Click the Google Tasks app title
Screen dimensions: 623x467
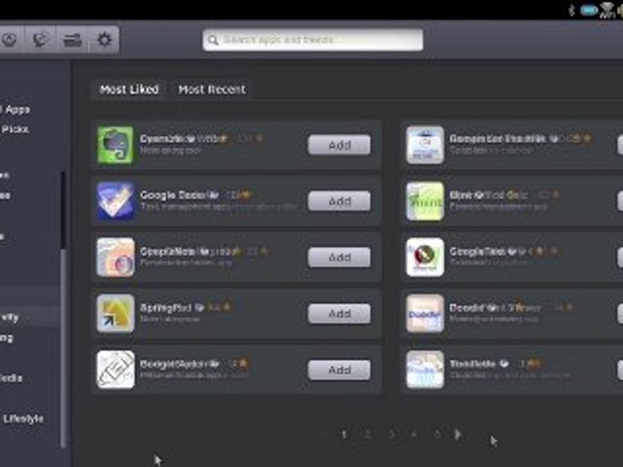coord(478,252)
